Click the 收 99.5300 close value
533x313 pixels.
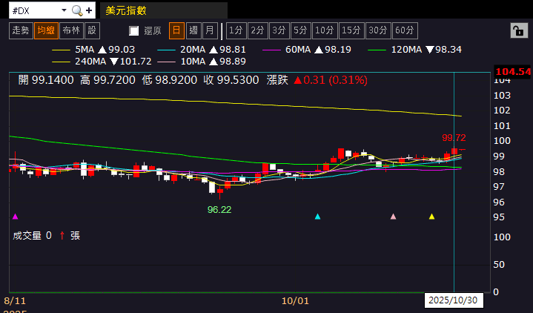point(231,80)
